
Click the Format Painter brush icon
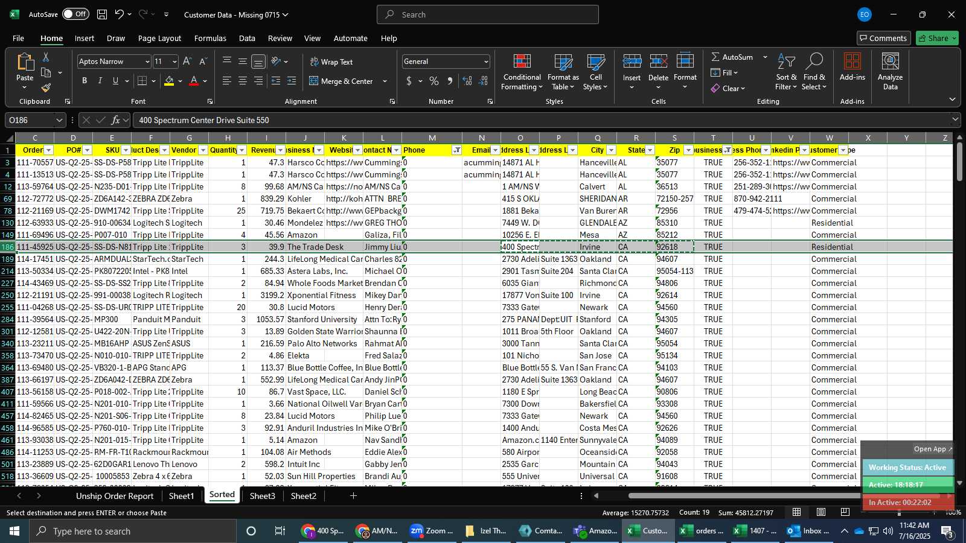pos(46,88)
